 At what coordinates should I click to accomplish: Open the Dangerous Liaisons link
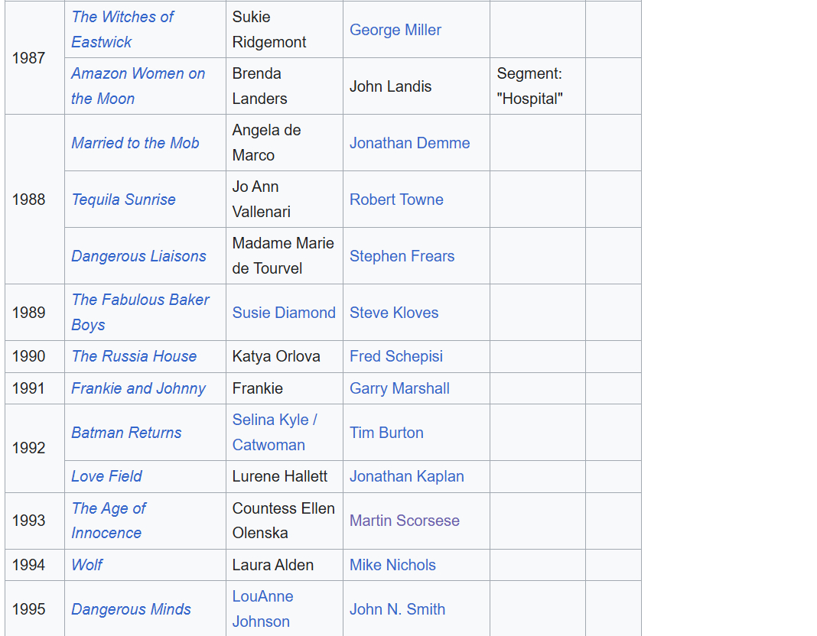(x=138, y=256)
